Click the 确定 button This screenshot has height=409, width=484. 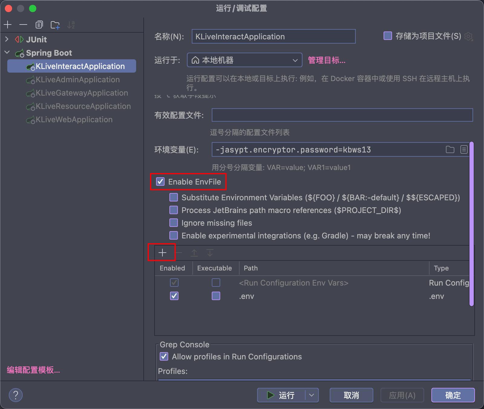point(453,395)
